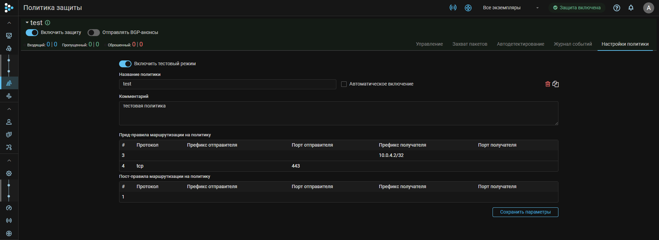Click the info icon next to test
The width and height of the screenshot is (659, 240).
click(48, 23)
